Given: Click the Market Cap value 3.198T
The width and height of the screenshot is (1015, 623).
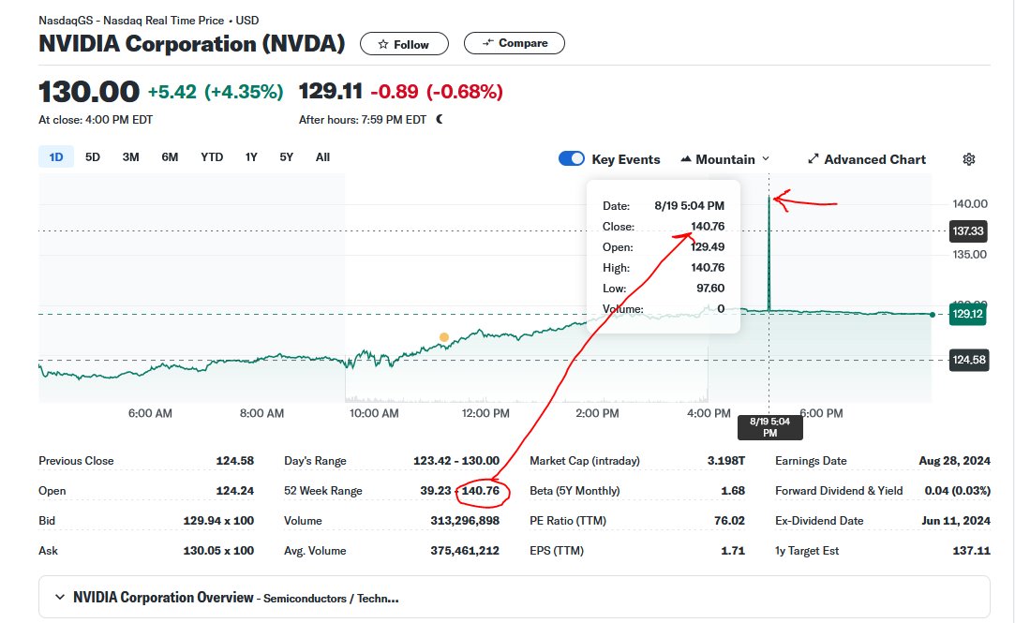Looking at the screenshot, I should (726, 461).
